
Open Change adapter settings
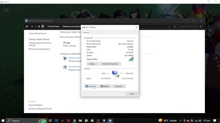pos(39,39)
